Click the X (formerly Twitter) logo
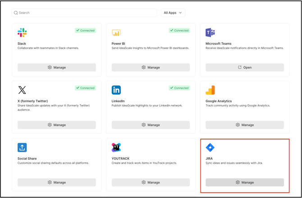 (22, 90)
